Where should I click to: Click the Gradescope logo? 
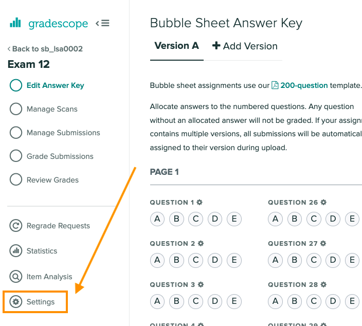click(49, 23)
